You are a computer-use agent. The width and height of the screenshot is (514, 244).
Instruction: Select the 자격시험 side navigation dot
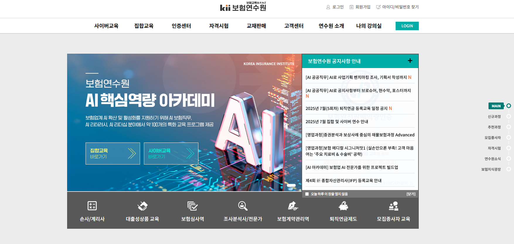(x=509, y=148)
